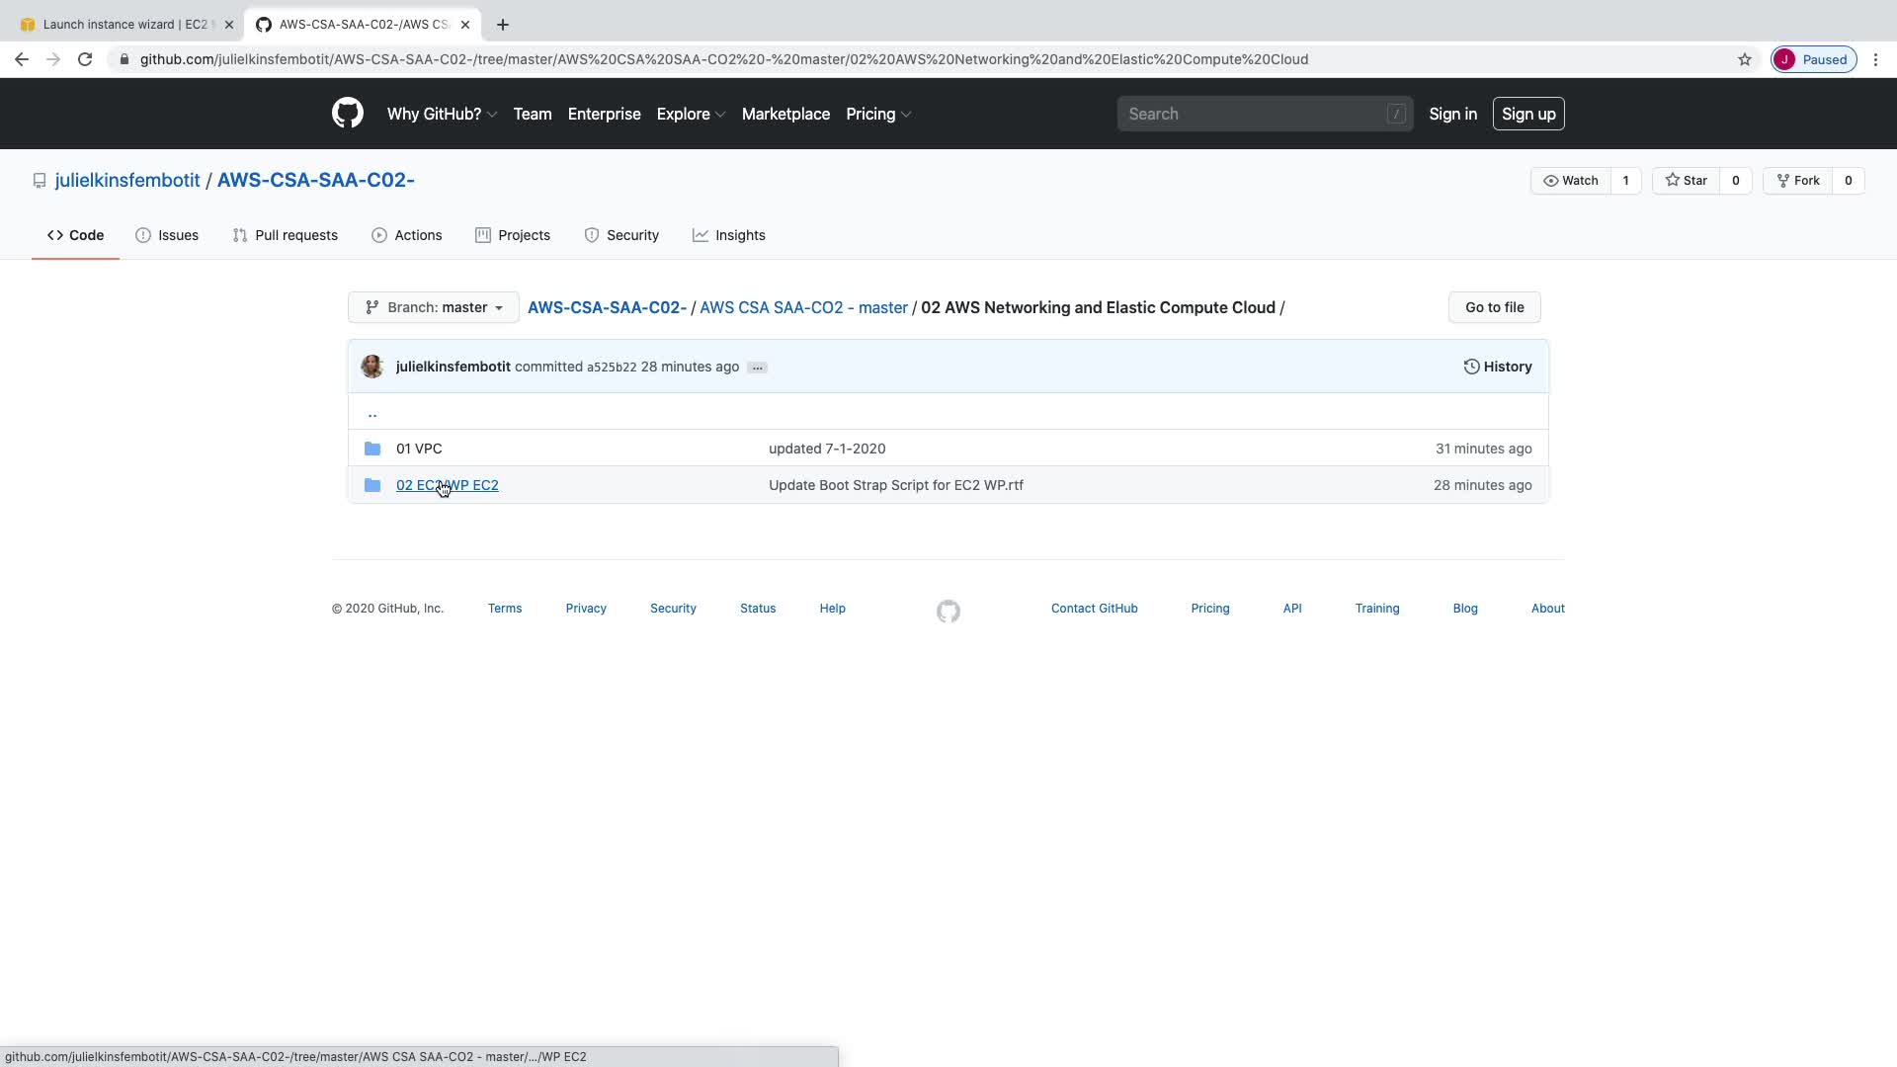
Task: Open the 01 VPC folder icon
Action: click(372, 449)
